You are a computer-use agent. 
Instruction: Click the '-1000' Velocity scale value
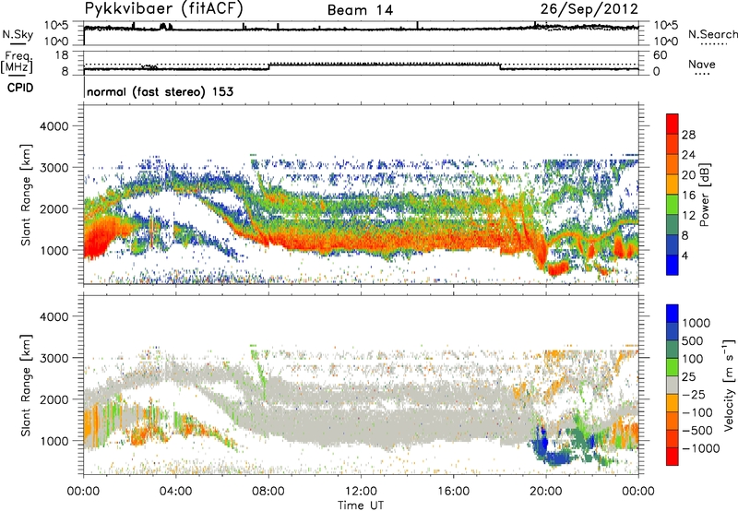701,448
